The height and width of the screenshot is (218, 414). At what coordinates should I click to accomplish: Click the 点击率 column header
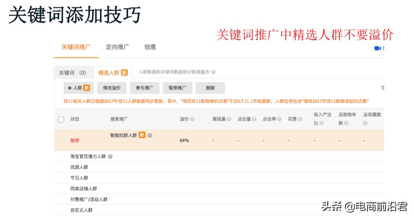[269, 119]
